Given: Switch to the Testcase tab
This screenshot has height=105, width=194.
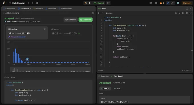Looking at the screenshot, I should pos(104,76).
